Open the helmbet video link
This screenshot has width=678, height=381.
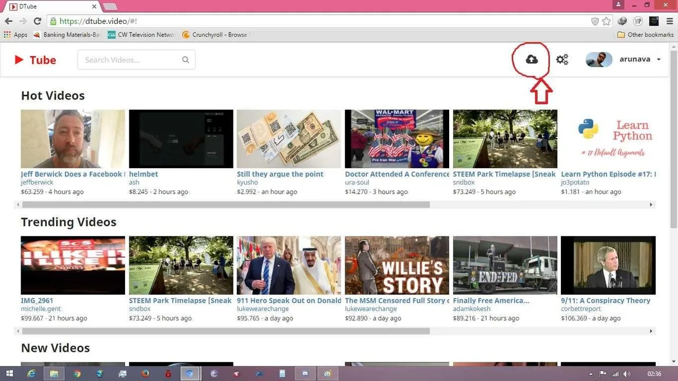[x=144, y=174]
